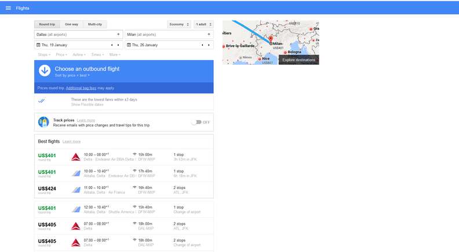This screenshot has height=252, width=459.
Task: Click the double checkmark lowest fares icon
Action: [42, 101]
